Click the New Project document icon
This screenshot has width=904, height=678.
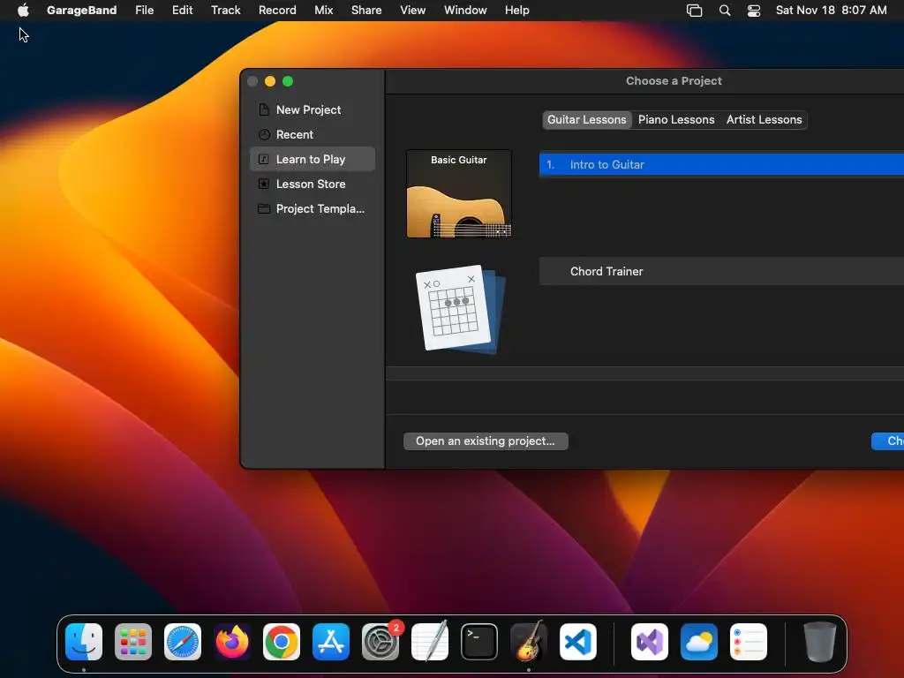coord(263,109)
